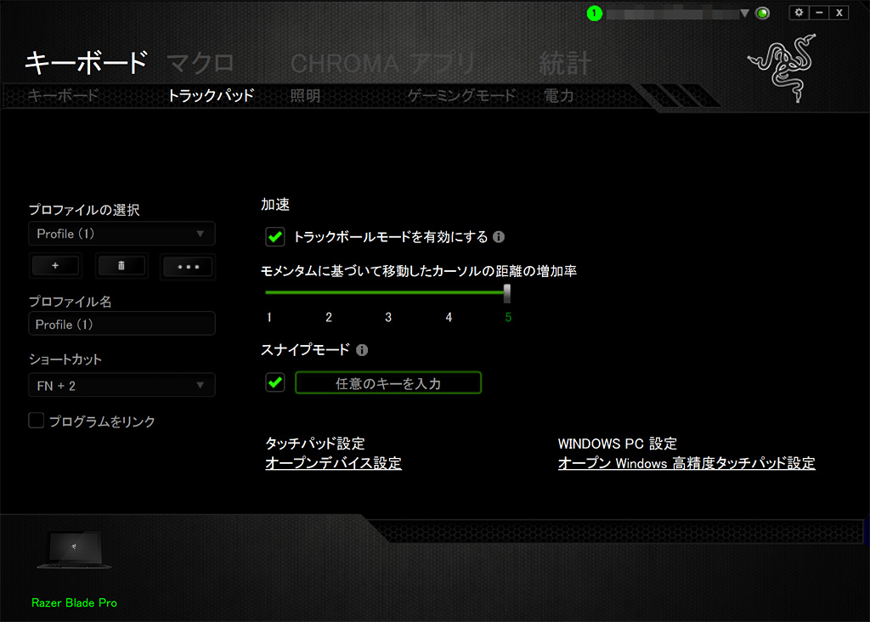Switch to the 照明 tab
The width and height of the screenshot is (870, 622).
coord(305,96)
